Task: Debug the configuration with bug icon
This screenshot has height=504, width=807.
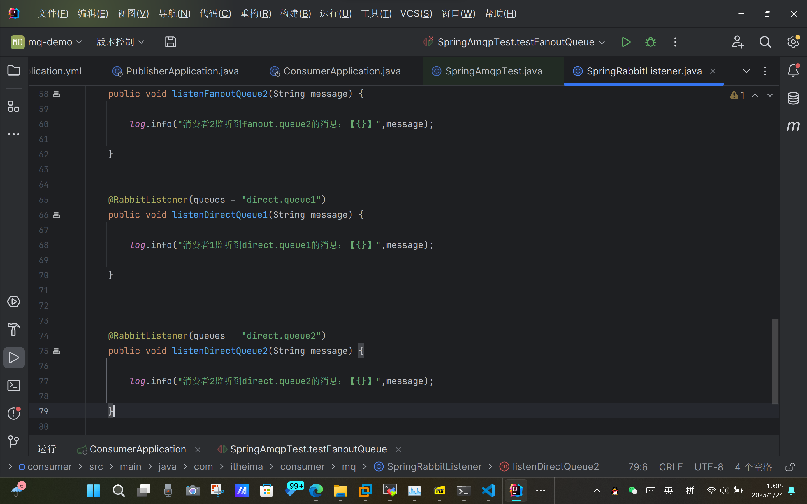Action: pyautogui.click(x=650, y=42)
